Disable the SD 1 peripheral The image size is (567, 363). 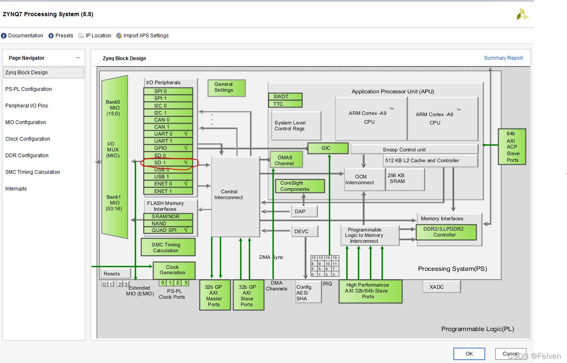168,162
